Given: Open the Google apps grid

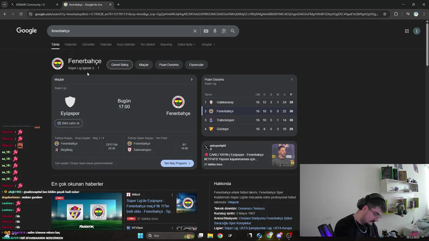Looking at the screenshot, I should [x=407, y=31].
